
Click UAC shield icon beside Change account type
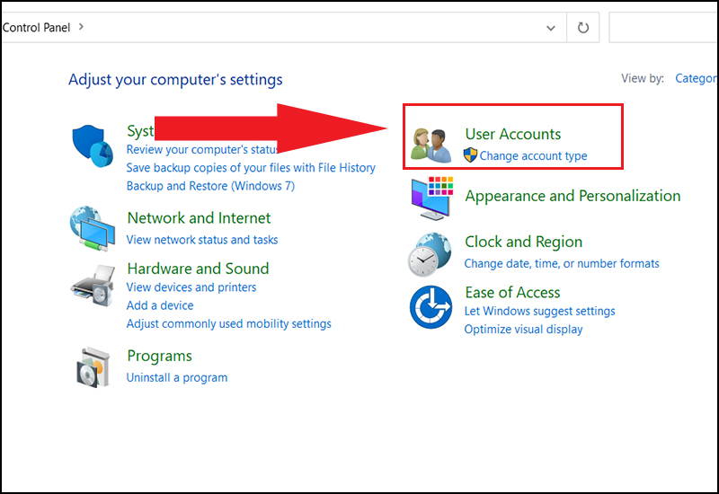point(470,155)
